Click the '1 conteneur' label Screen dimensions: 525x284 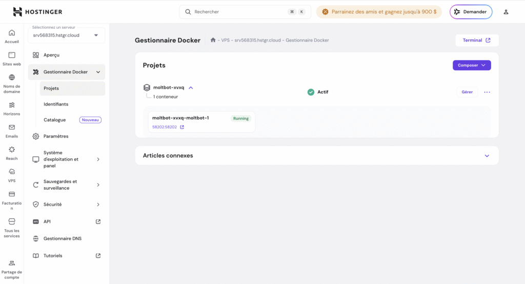pyautogui.click(x=166, y=97)
